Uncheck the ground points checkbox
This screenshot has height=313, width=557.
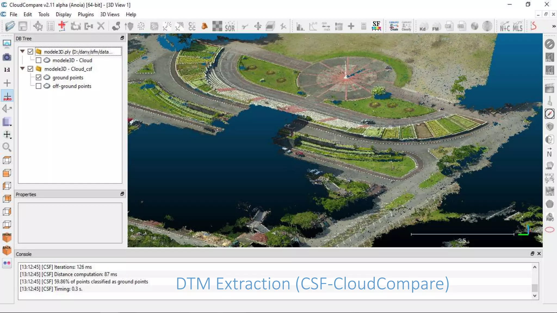click(39, 77)
